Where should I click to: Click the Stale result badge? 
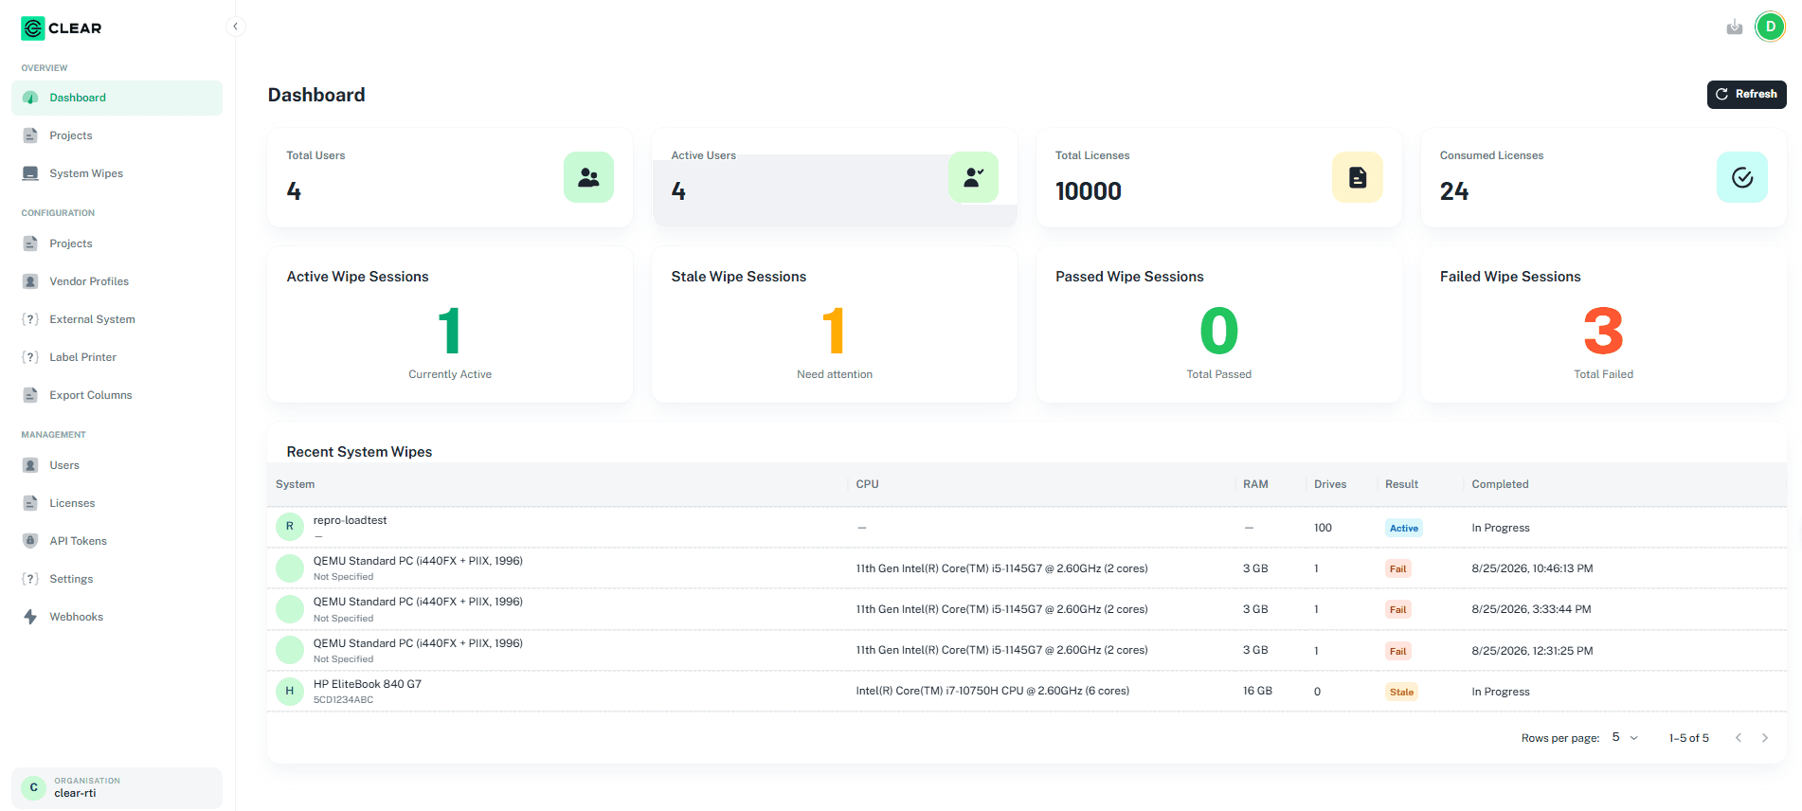click(x=1401, y=693)
